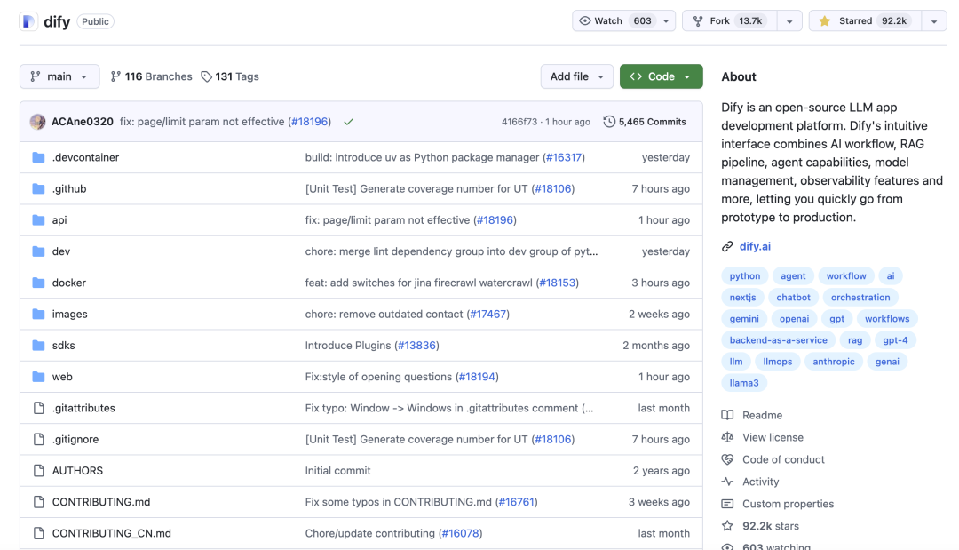Click the web folder icon
959x550 pixels.
pos(38,376)
